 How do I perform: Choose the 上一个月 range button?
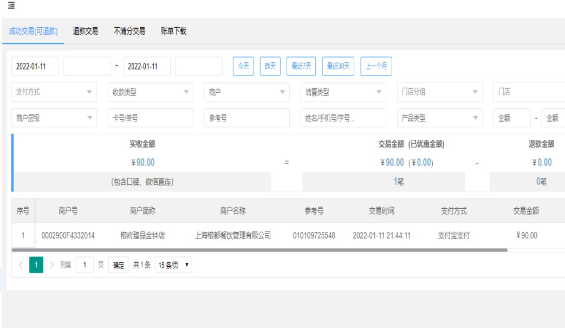[x=376, y=66]
